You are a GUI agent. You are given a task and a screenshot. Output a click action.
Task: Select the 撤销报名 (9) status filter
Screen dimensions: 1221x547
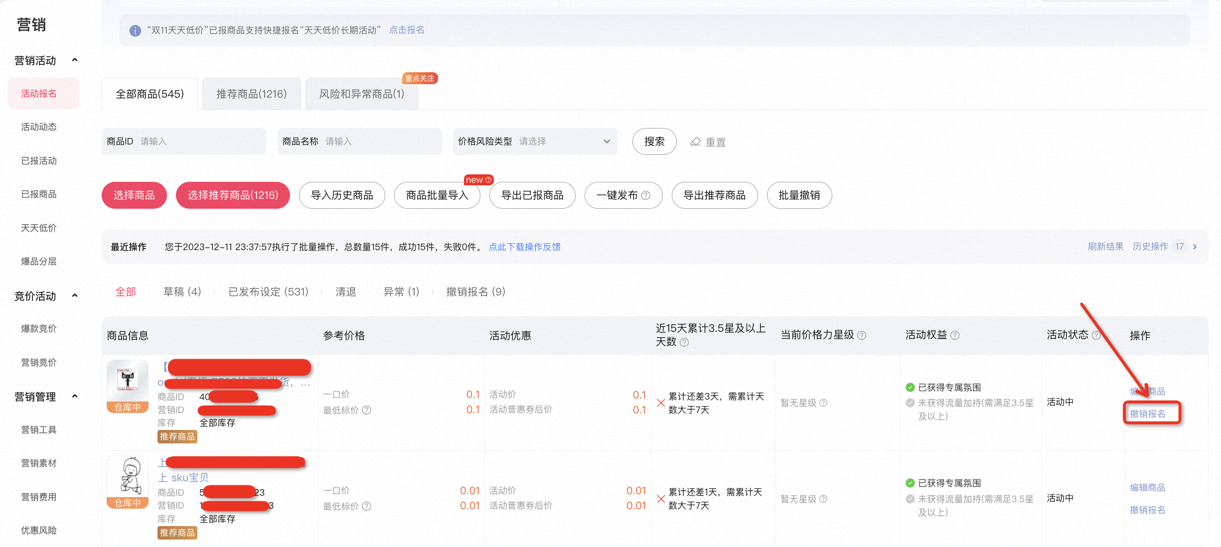coord(475,292)
